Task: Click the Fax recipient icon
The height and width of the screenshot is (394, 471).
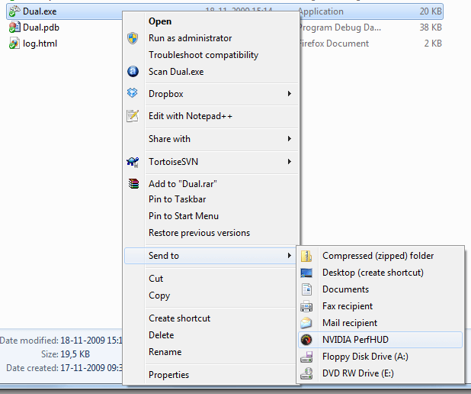Action: click(306, 306)
